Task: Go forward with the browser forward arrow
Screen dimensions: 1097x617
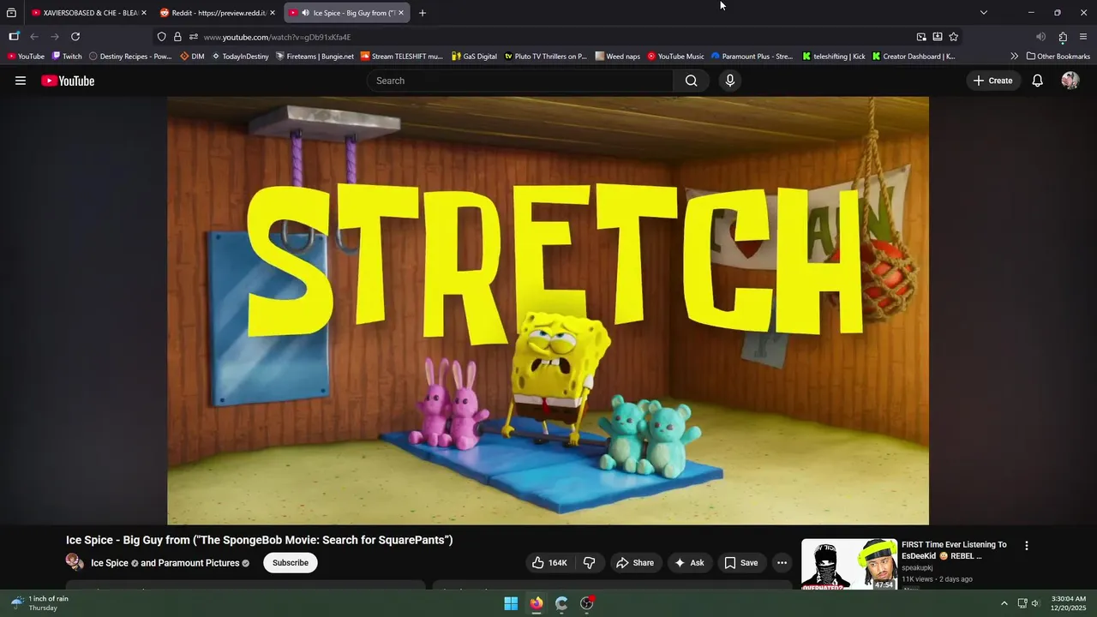Action: [55, 37]
